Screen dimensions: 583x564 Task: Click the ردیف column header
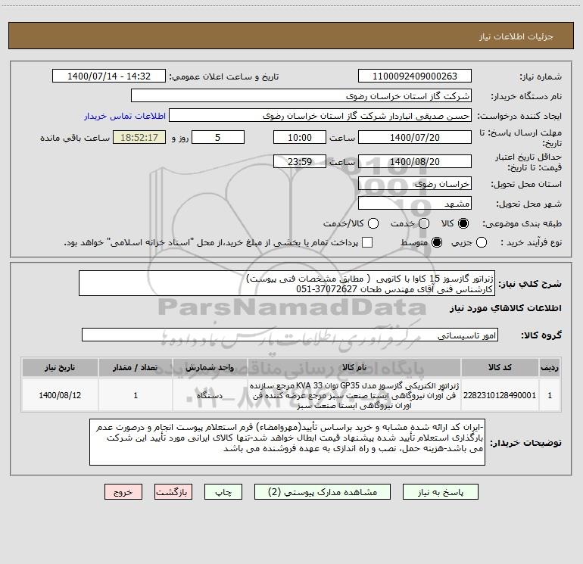click(x=550, y=367)
